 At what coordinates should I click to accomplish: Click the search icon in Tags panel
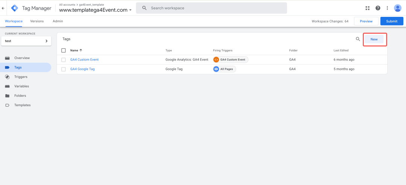click(x=358, y=39)
